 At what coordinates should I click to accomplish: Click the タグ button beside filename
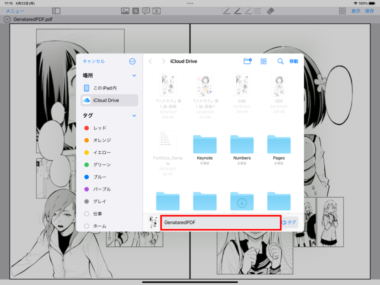click(289, 223)
